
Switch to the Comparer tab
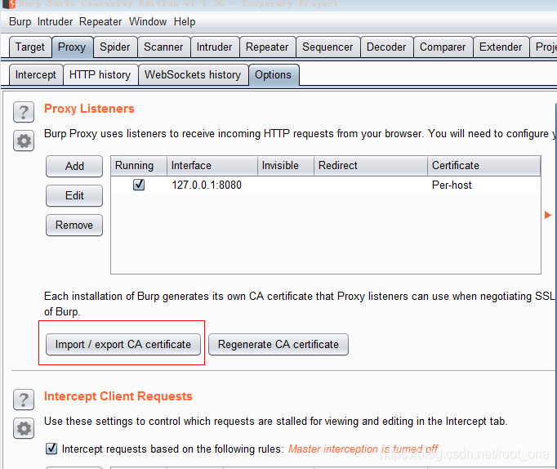[x=443, y=47]
